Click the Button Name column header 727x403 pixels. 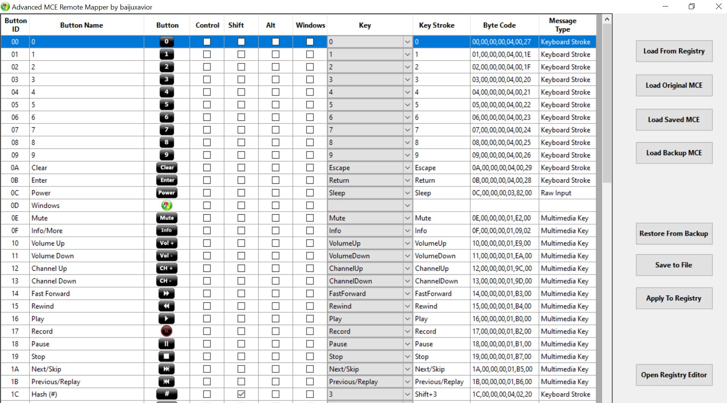(x=87, y=25)
